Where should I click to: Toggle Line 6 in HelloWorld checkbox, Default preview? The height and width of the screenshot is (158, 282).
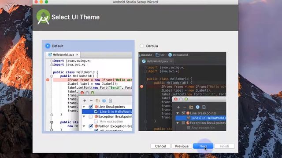pos(96,111)
